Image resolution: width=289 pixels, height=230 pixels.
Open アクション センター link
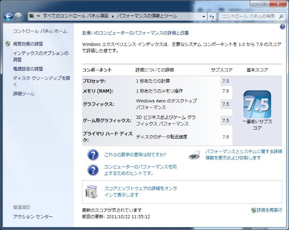[x=33, y=216]
